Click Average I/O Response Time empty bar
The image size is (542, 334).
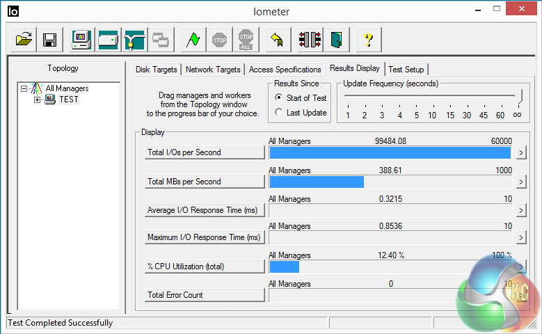coord(390,211)
